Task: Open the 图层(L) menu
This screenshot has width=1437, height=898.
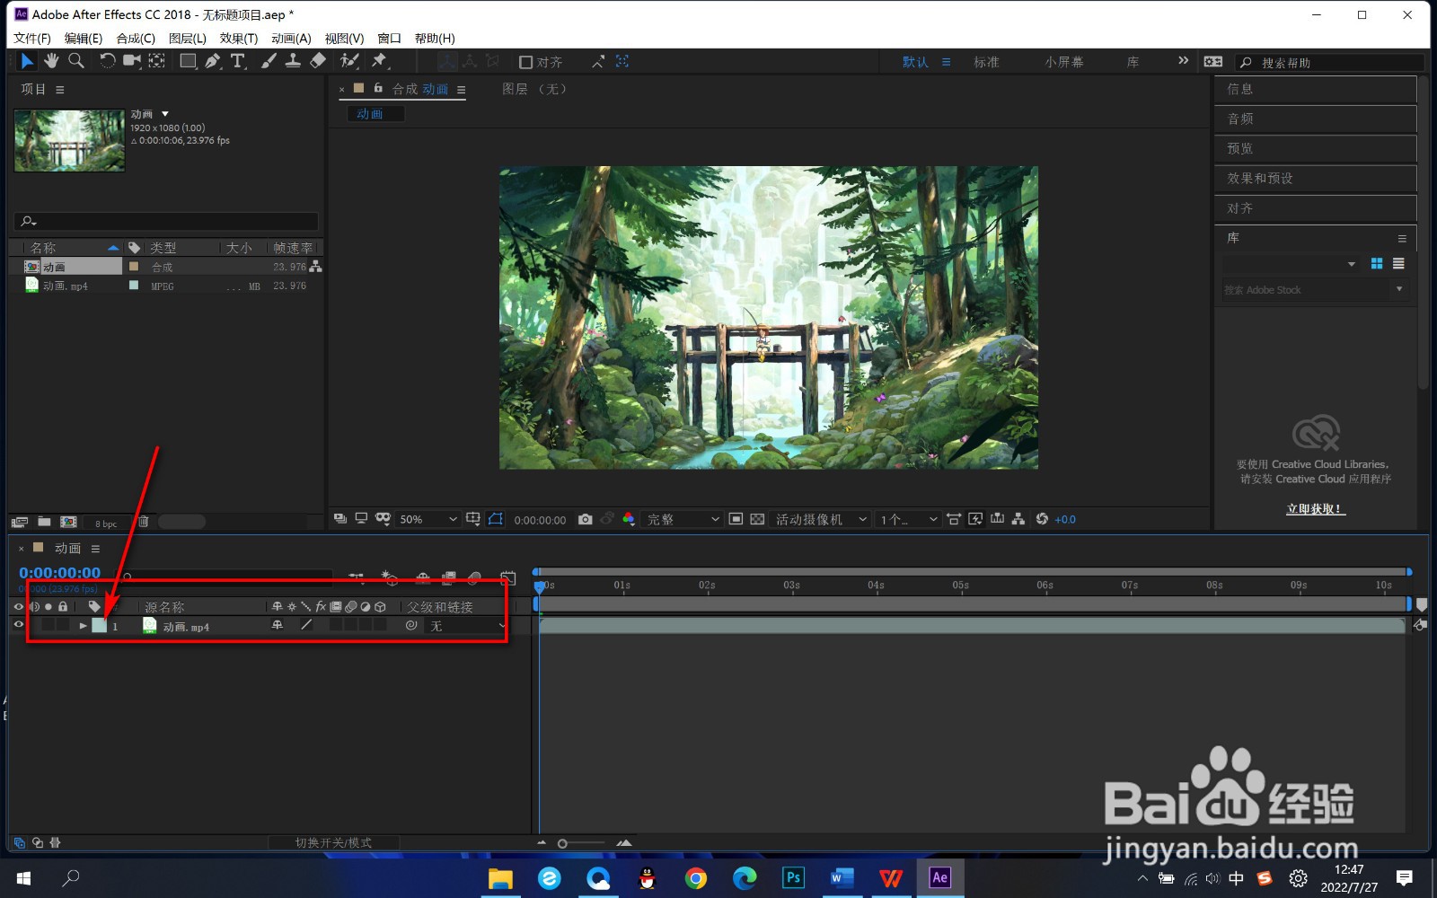Action: pos(188,38)
